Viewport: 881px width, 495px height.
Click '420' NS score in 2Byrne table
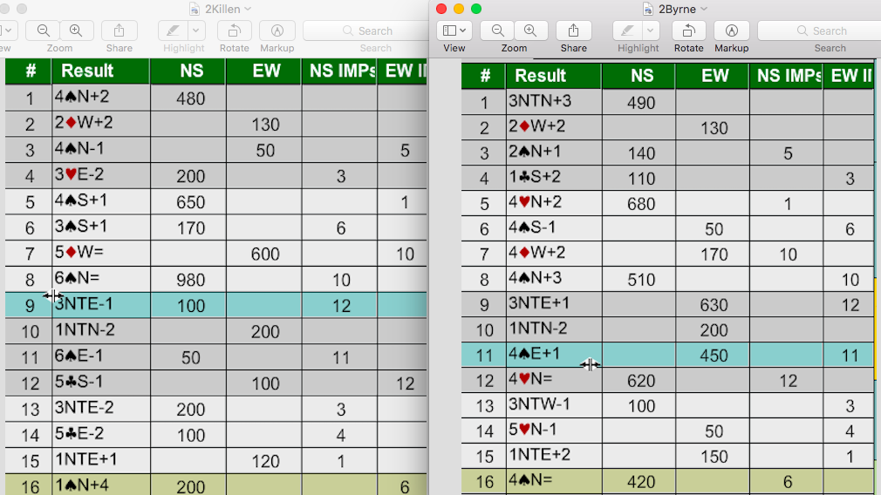(x=641, y=482)
